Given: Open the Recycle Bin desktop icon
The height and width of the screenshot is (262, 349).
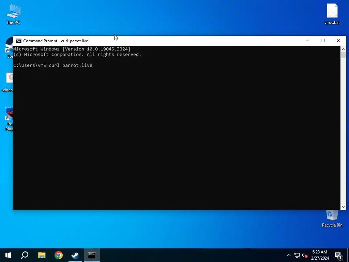Looking at the screenshot, I should [x=332, y=219].
